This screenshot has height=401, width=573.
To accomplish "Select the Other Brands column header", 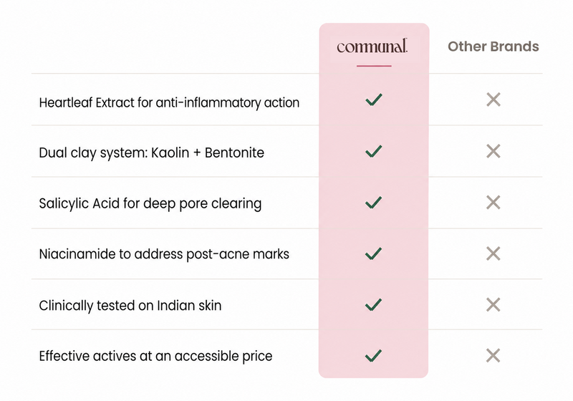I will click(x=493, y=47).
